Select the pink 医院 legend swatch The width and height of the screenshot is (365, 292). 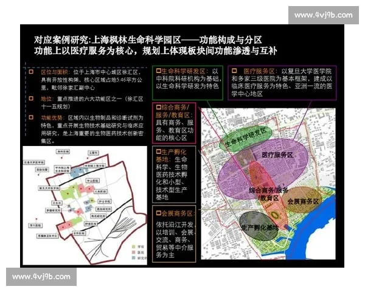(134, 252)
